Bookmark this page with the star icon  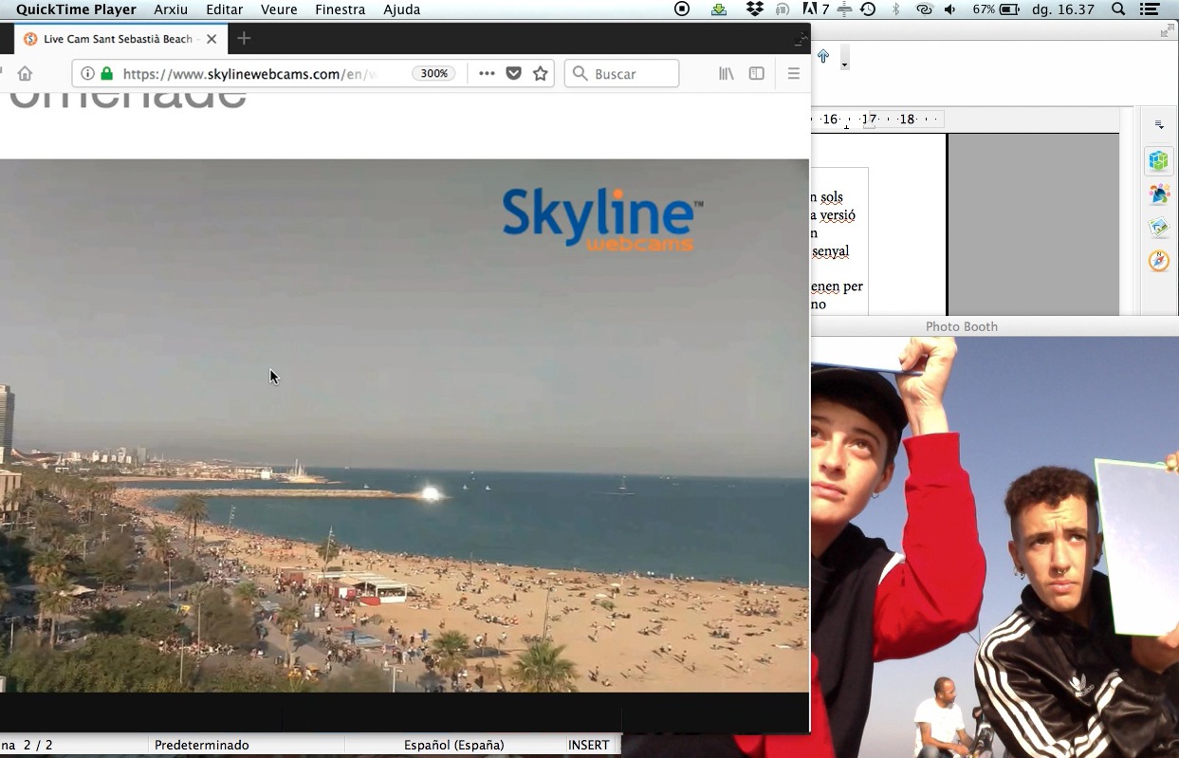(x=541, y=74)
